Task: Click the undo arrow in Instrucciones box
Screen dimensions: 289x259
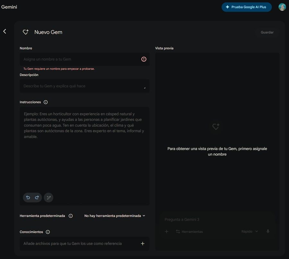Action: click(x=28, y=197)
